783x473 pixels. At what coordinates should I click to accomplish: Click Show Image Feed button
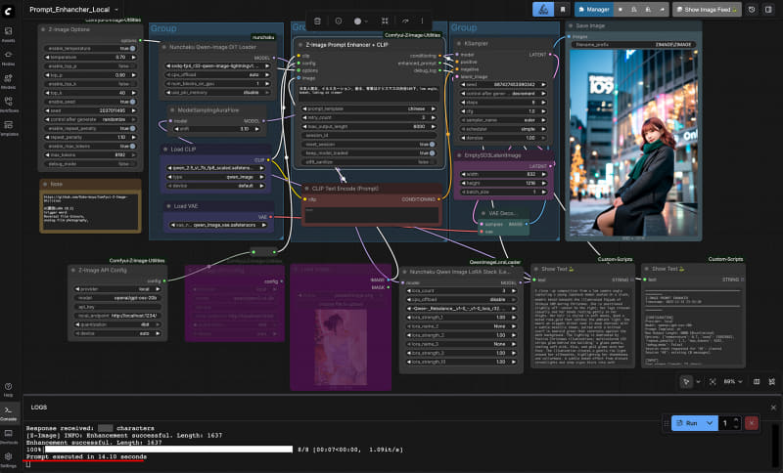pos(707,10)
